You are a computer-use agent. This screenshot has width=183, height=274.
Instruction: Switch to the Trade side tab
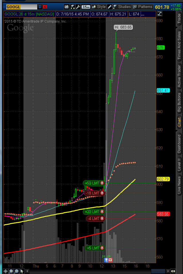pyautogui.click(x=179, y=19)
